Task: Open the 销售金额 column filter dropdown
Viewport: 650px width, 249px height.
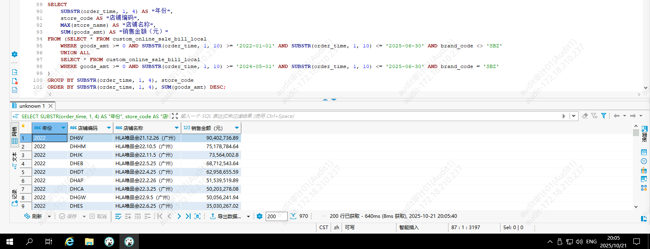Action: click(x=237, y=128)
